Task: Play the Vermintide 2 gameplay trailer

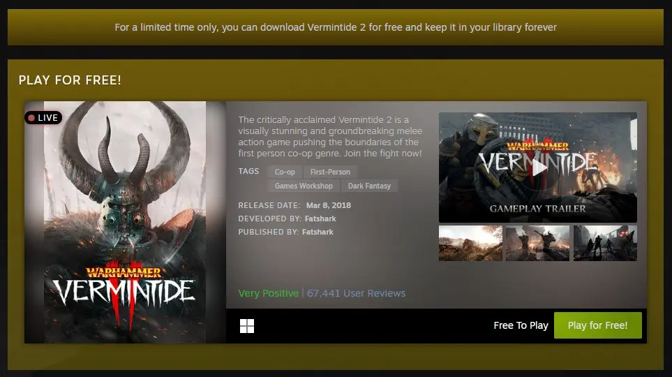Action: pos(538,168)
